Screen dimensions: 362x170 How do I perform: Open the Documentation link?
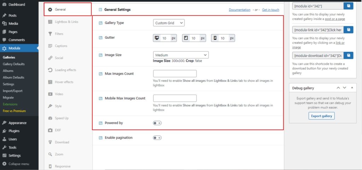(x=239, y=10)
